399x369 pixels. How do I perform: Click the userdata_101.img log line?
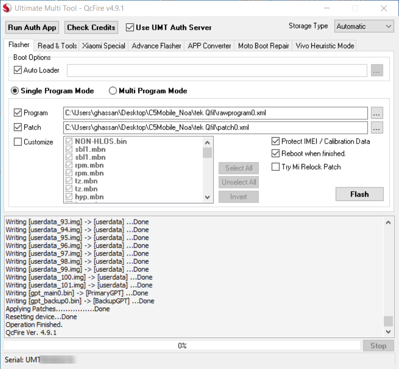tap(79, 285)
